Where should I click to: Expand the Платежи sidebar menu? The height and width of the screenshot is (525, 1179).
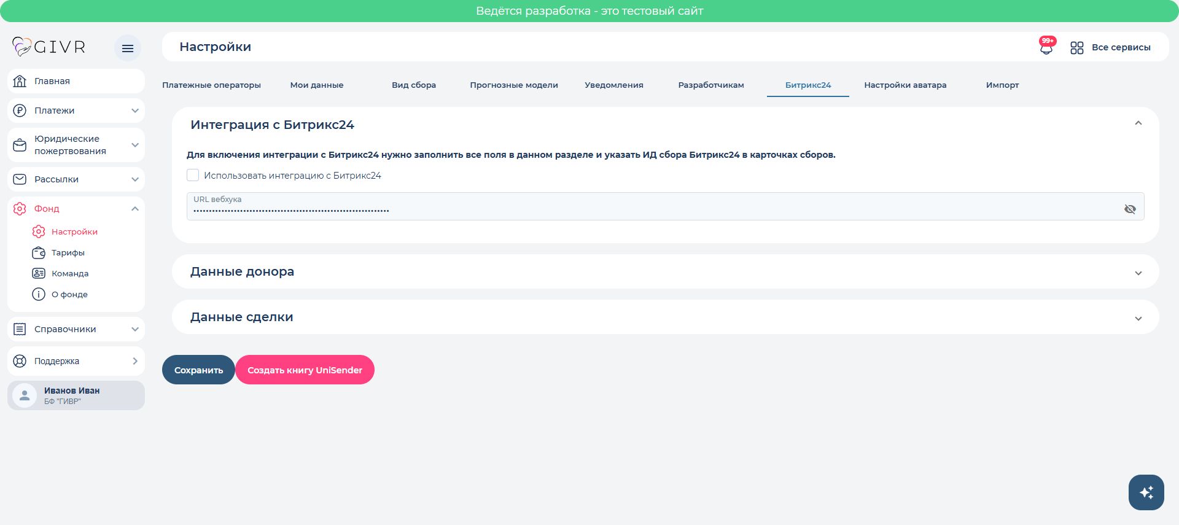pyautogui.click(x=76, y=111)
